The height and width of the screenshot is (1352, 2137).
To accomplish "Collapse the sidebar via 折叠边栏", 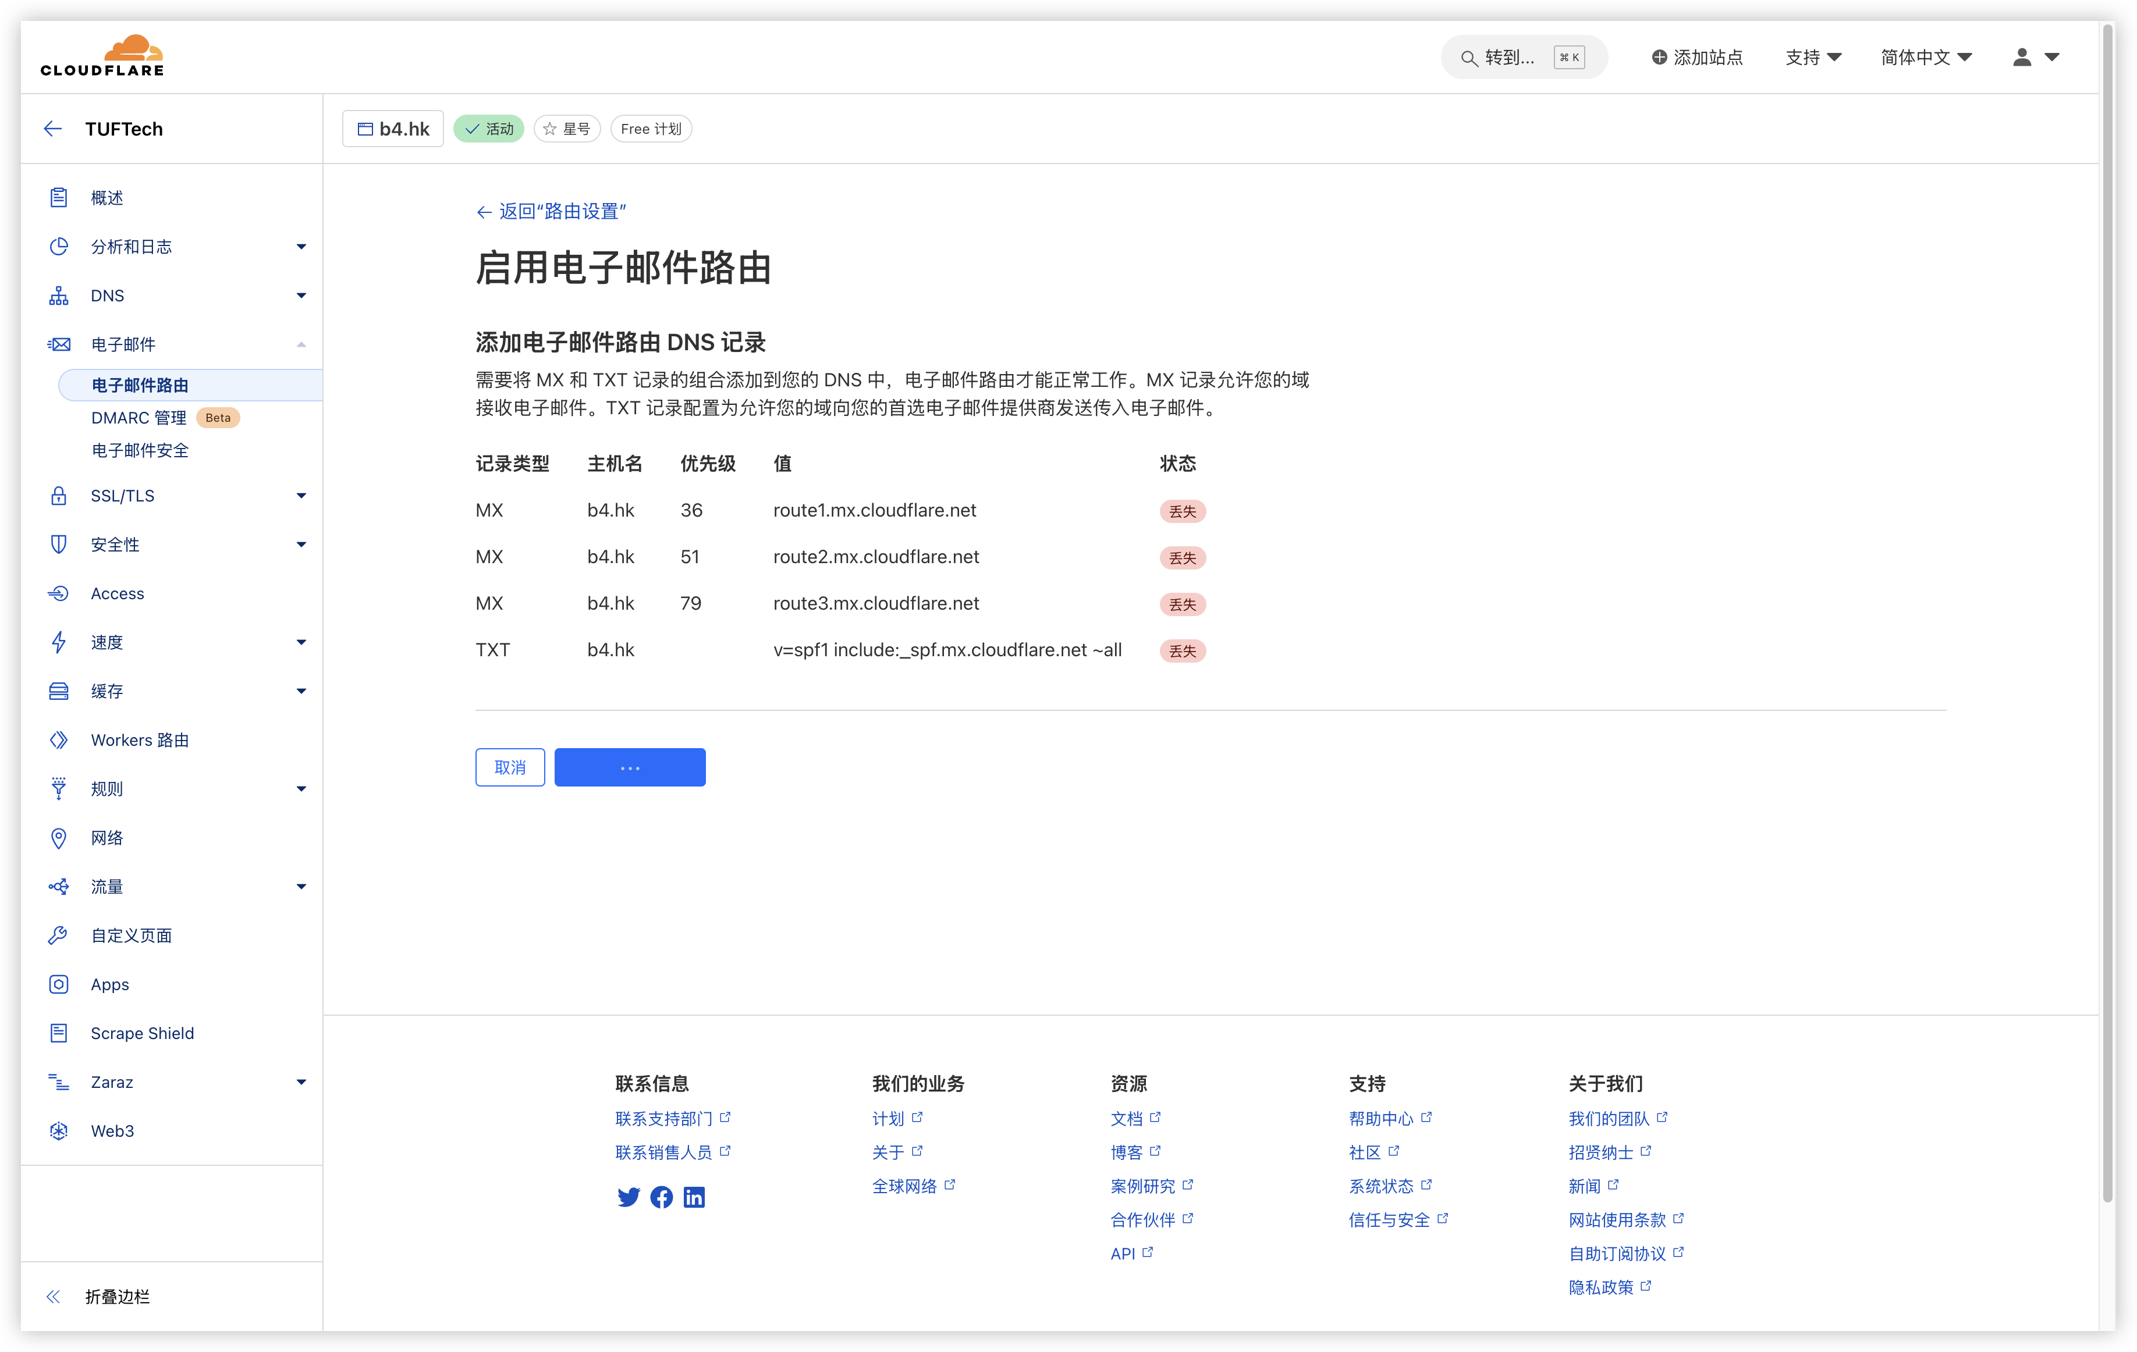I will 118,1296.
